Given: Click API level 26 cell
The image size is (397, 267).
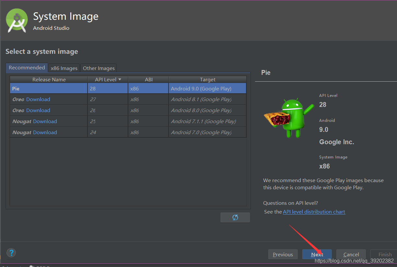Looking at the screenshot, I should point(108,110).
